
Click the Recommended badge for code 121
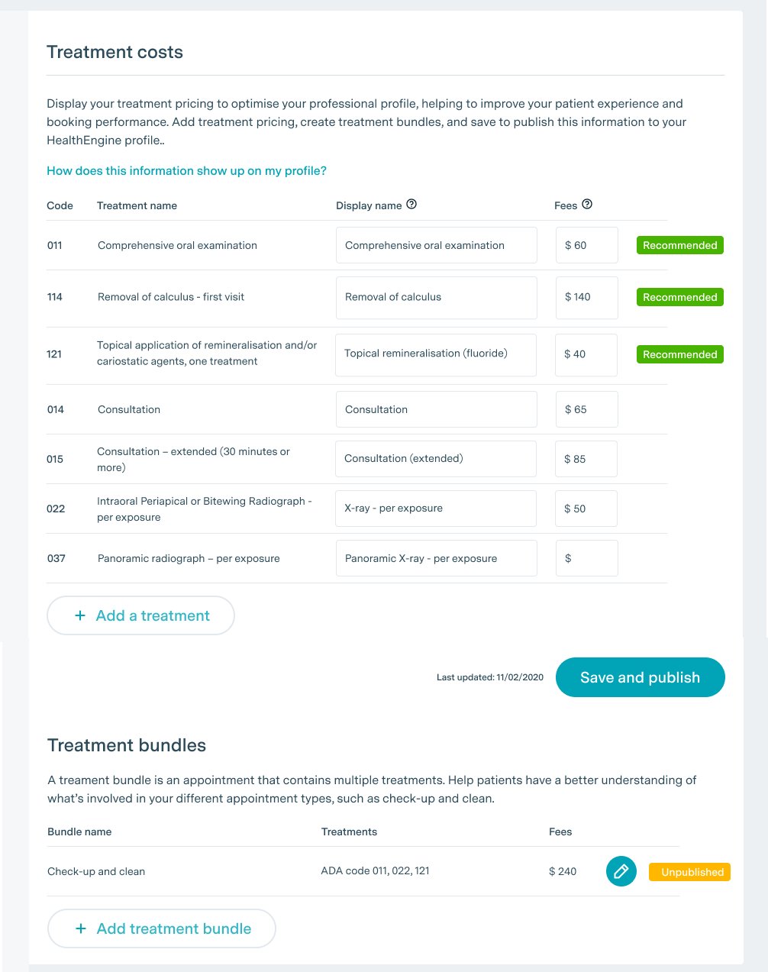[679, 354]
